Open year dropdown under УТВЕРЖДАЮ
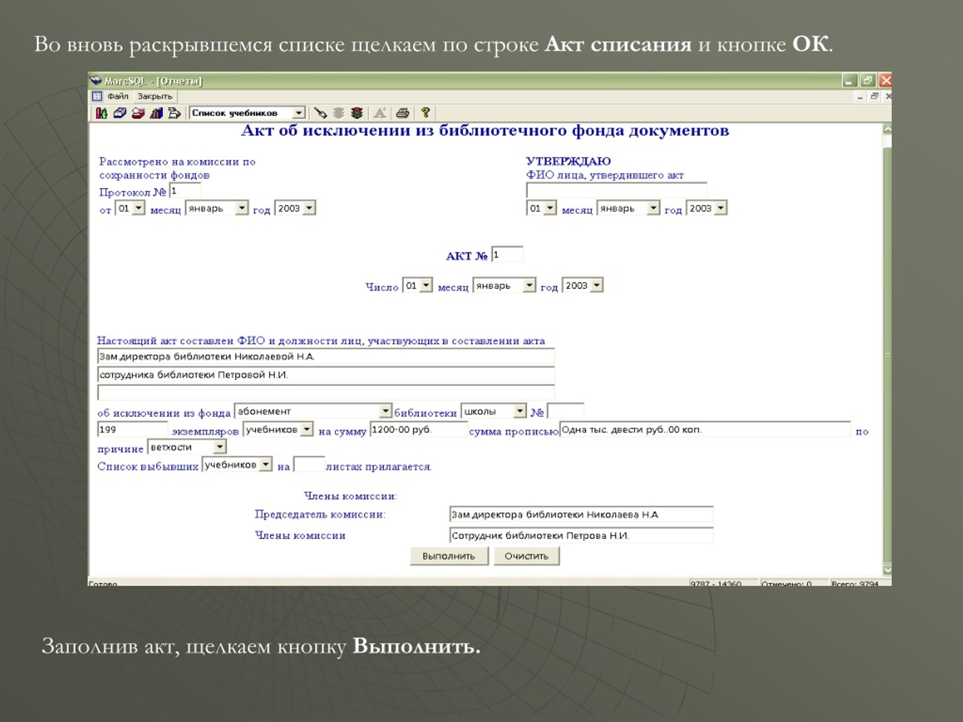963x722 pixels. pyautogui.click(x=720, y=208)
